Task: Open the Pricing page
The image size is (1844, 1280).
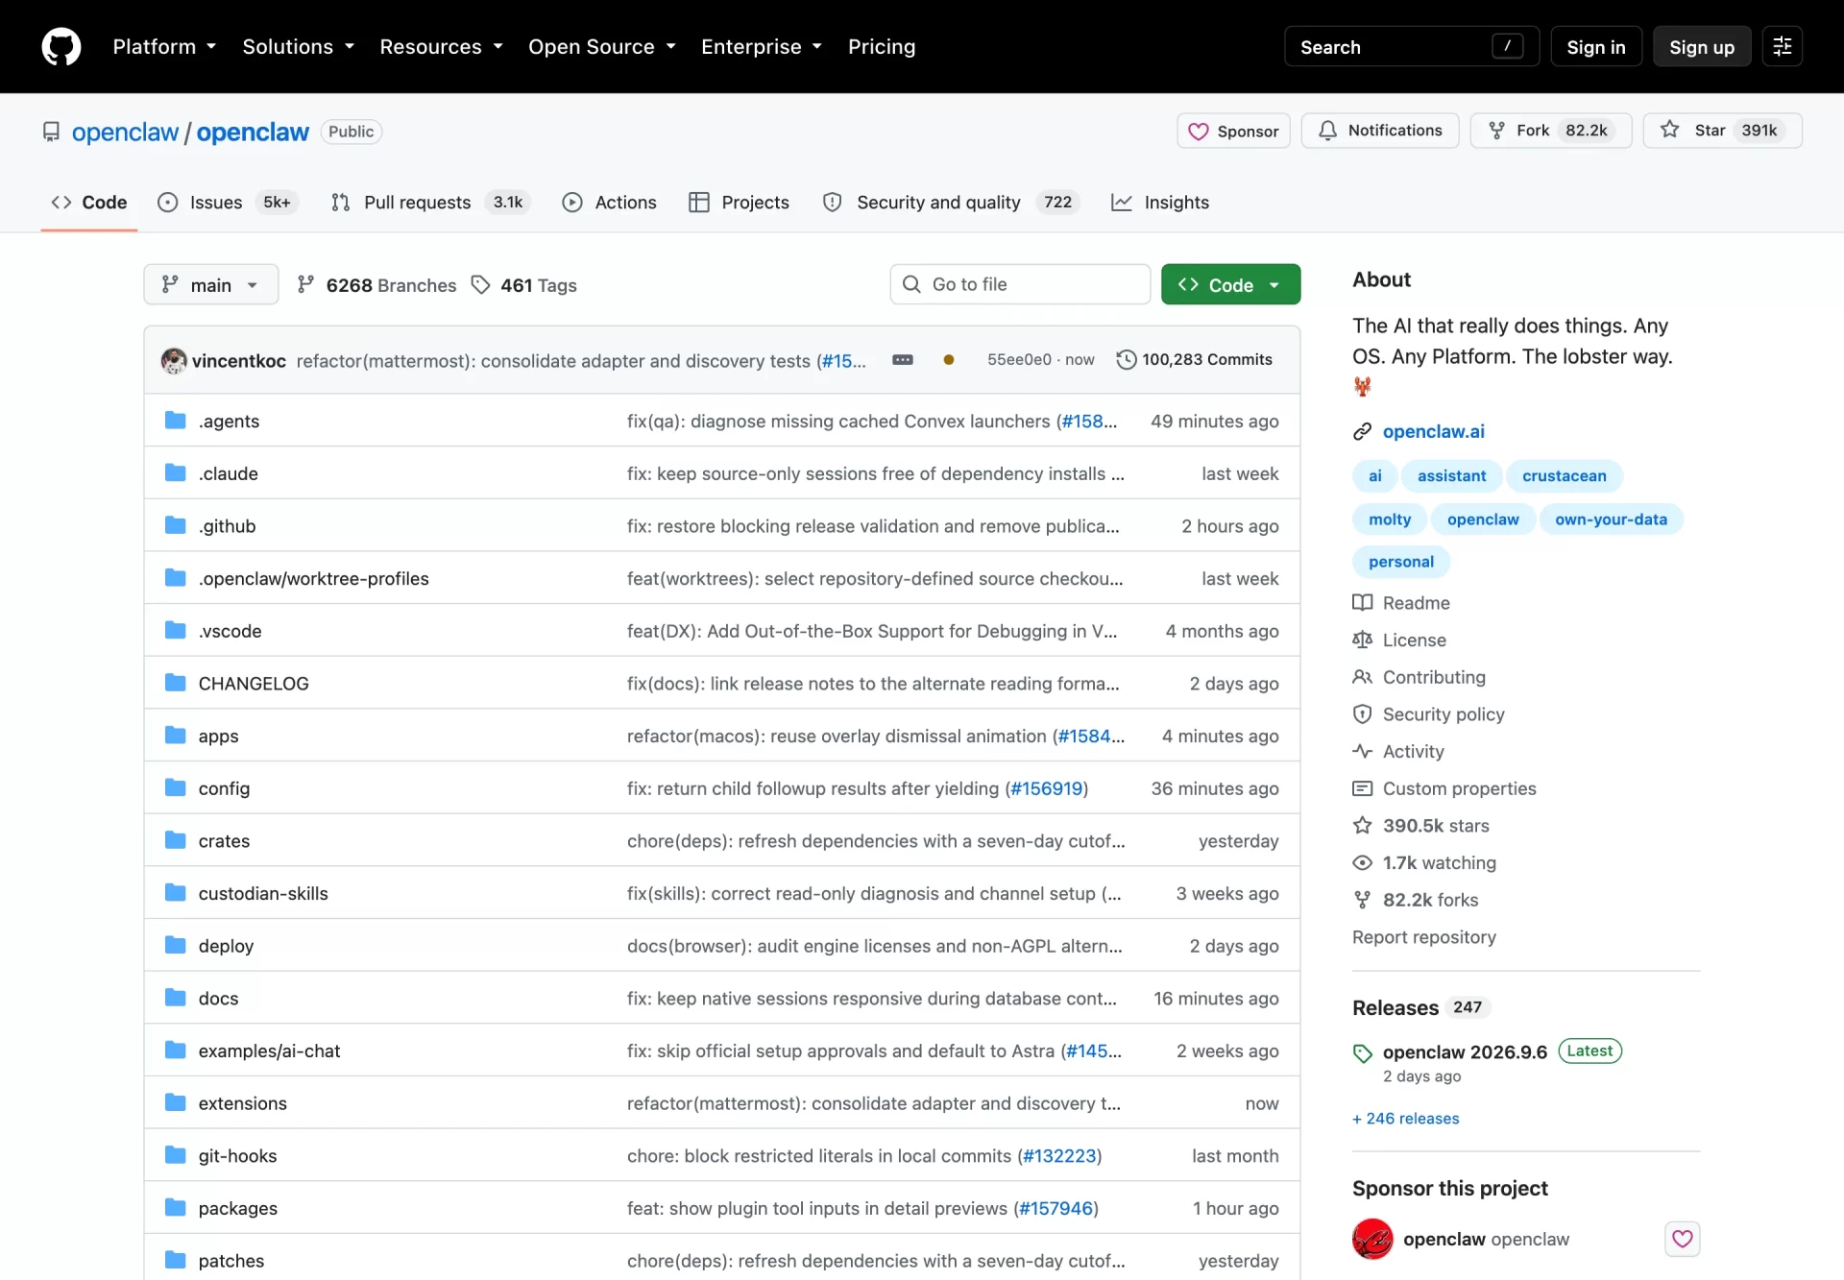Action: pos(881,46)
